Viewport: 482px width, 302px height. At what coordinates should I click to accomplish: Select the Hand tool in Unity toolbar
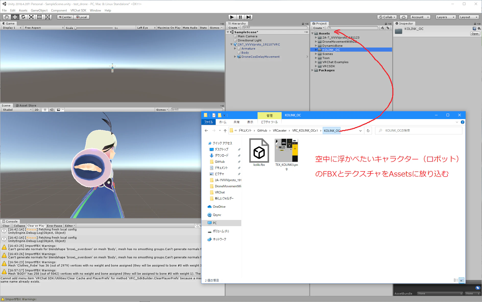[7, 17]
